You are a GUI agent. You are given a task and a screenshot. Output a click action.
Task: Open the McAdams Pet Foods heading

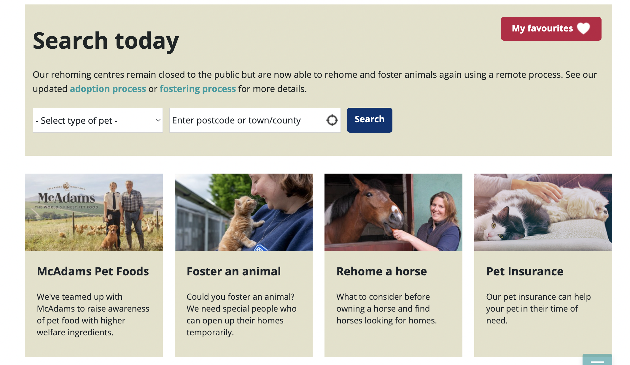pyautogui.click(x=93, y=271)
